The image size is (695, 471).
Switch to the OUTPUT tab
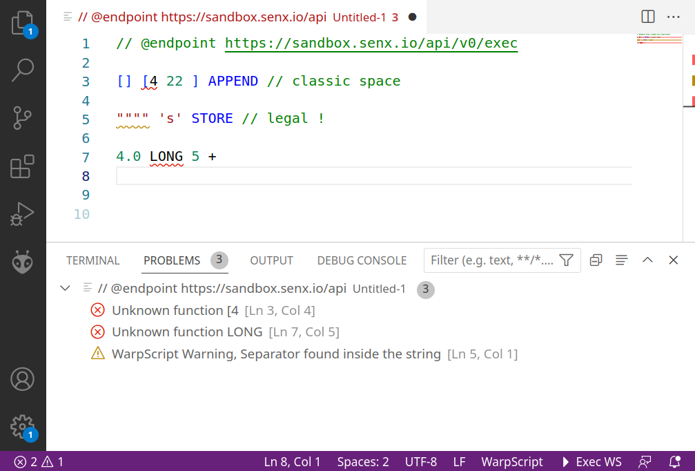[x=271, y=260]
